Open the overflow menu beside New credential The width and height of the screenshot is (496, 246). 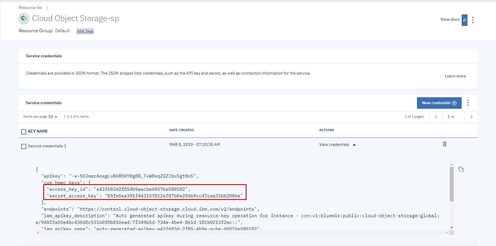pyautogui.click(x=468, y=103)
